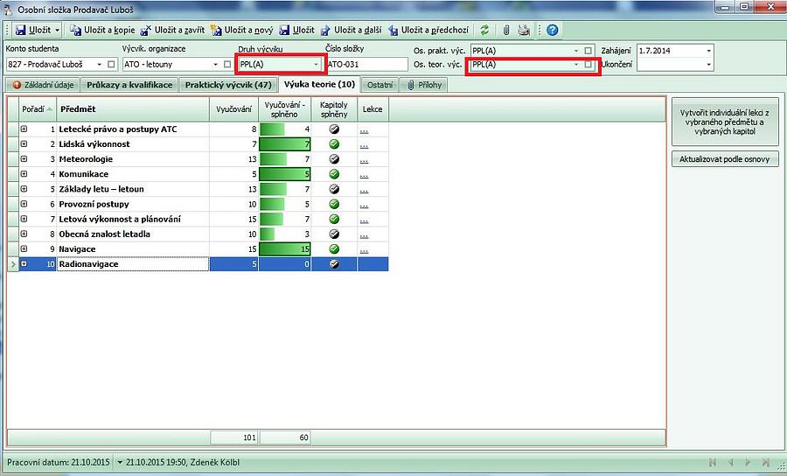The image size is (787, 476).
Task: Toggle the checkbox beside Konto studenta field
Action: (111, 65)
